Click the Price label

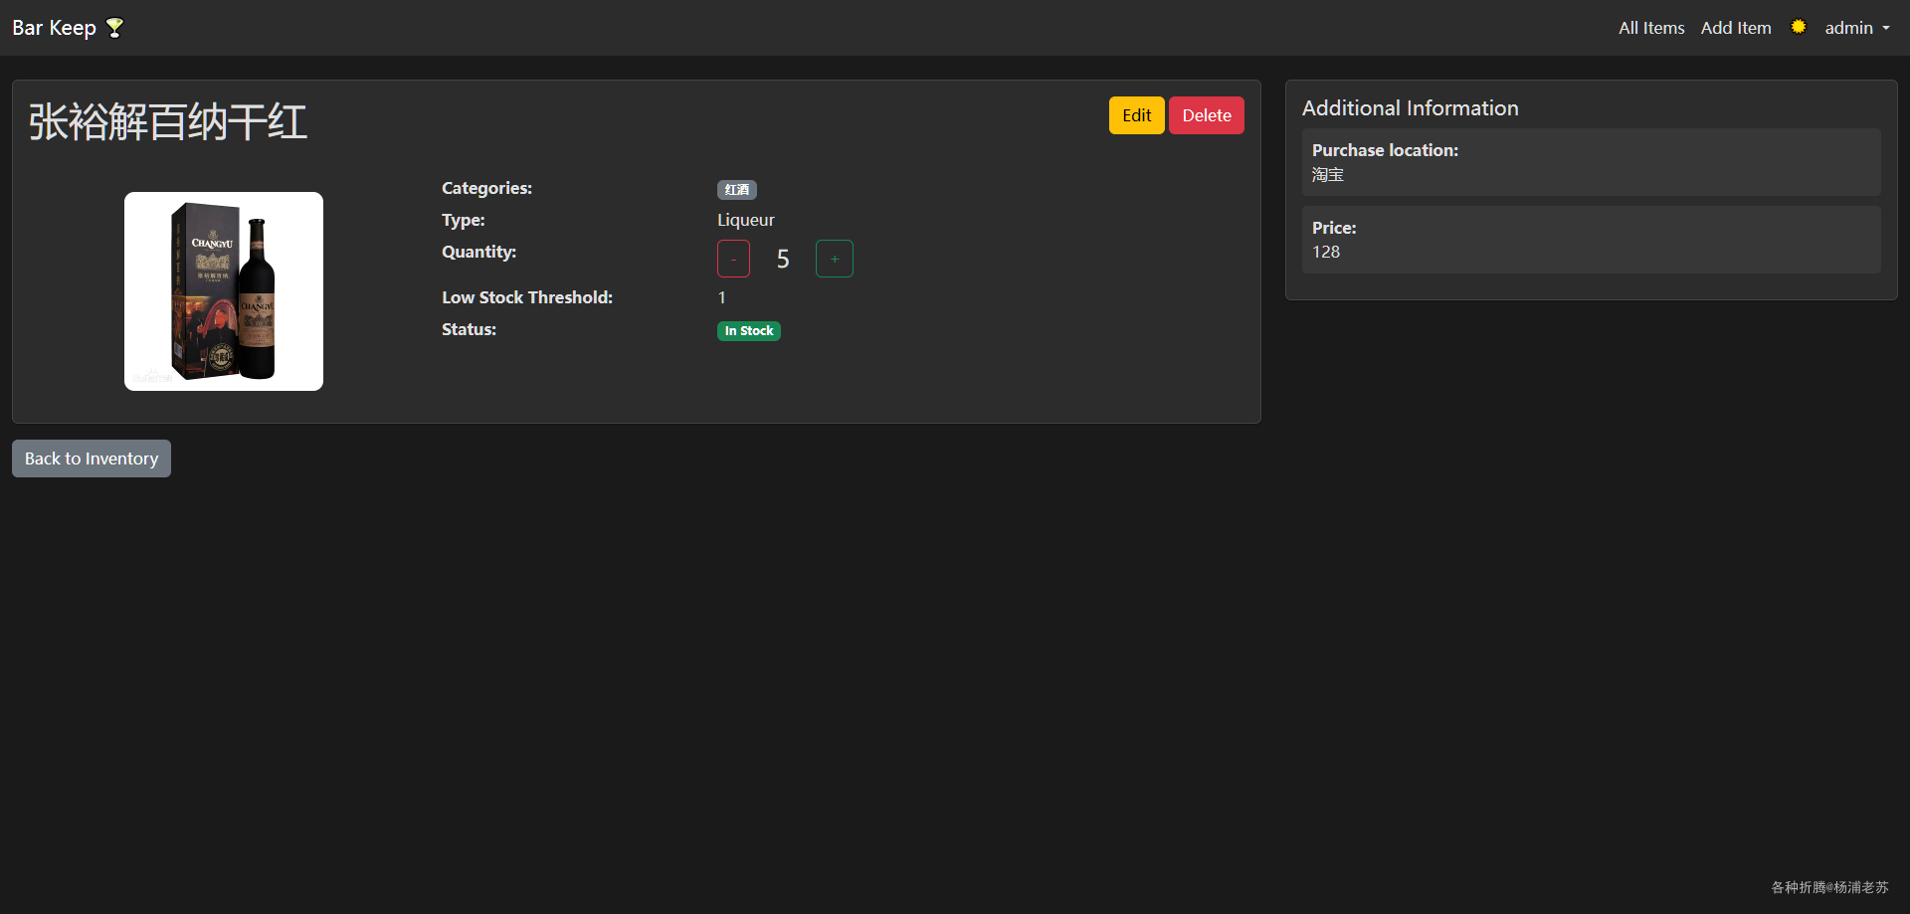coord(1334,228)
